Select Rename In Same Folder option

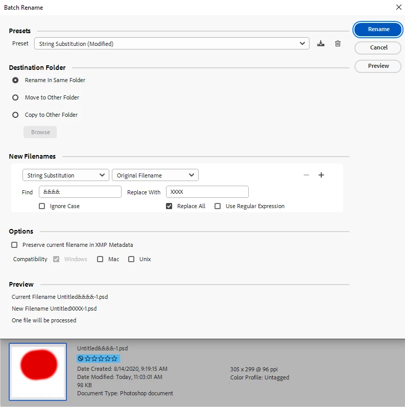coord(15,80)
